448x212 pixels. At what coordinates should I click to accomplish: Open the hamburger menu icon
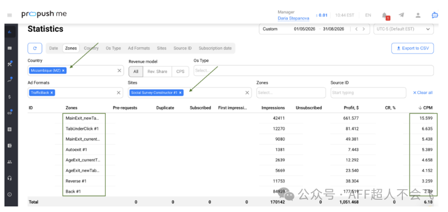(x=9, y=15)
